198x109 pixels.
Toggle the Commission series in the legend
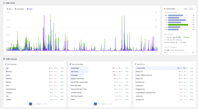pos(19,9)
